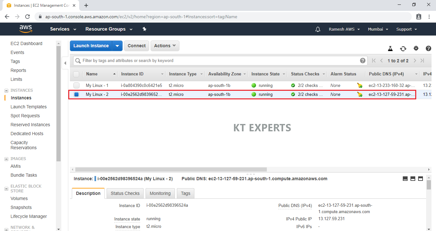Click the browser extension icon
Screen dimensions: 436x231
[419, 17]
